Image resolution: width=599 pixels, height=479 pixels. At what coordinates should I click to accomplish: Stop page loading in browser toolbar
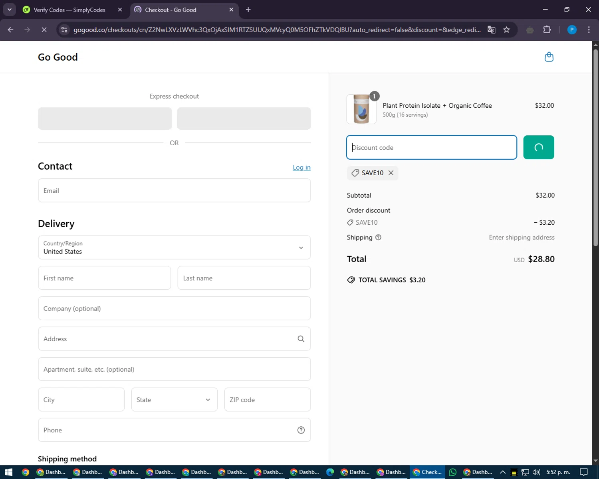(44, 30)
